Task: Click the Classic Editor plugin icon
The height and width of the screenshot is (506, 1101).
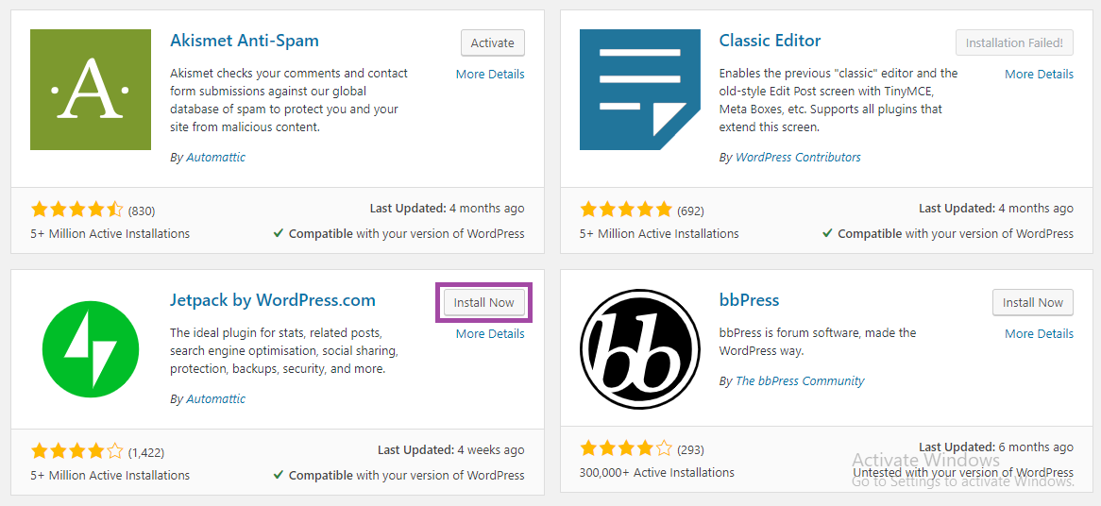Action: coord(640,90)
